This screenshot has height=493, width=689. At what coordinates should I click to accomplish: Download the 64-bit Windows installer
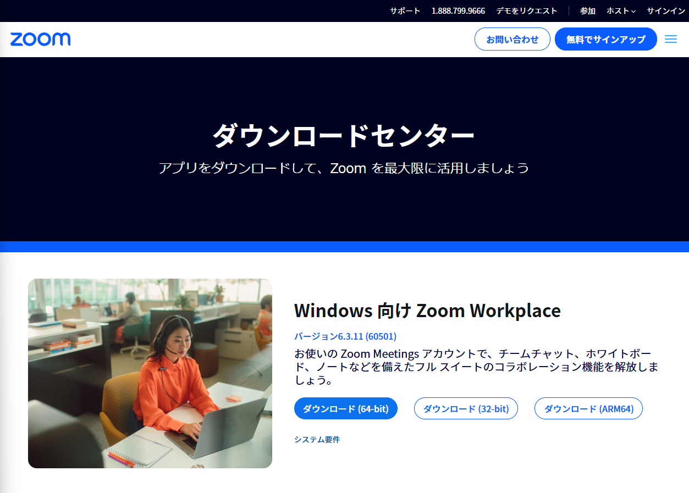345,409
